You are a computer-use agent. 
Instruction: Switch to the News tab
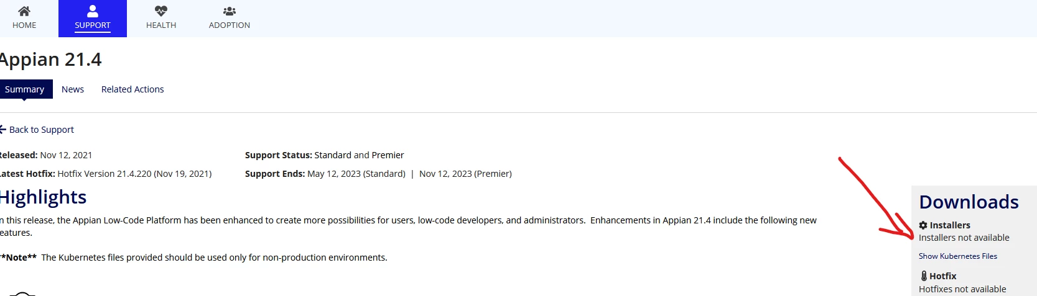(73, 89)
